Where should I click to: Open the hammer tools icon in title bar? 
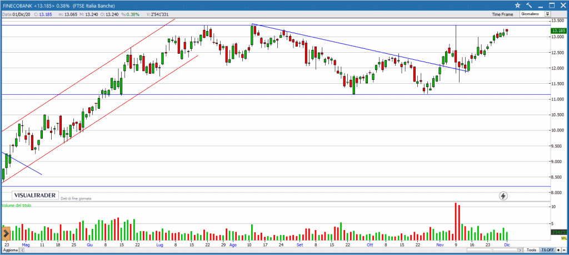pos(529,5)
